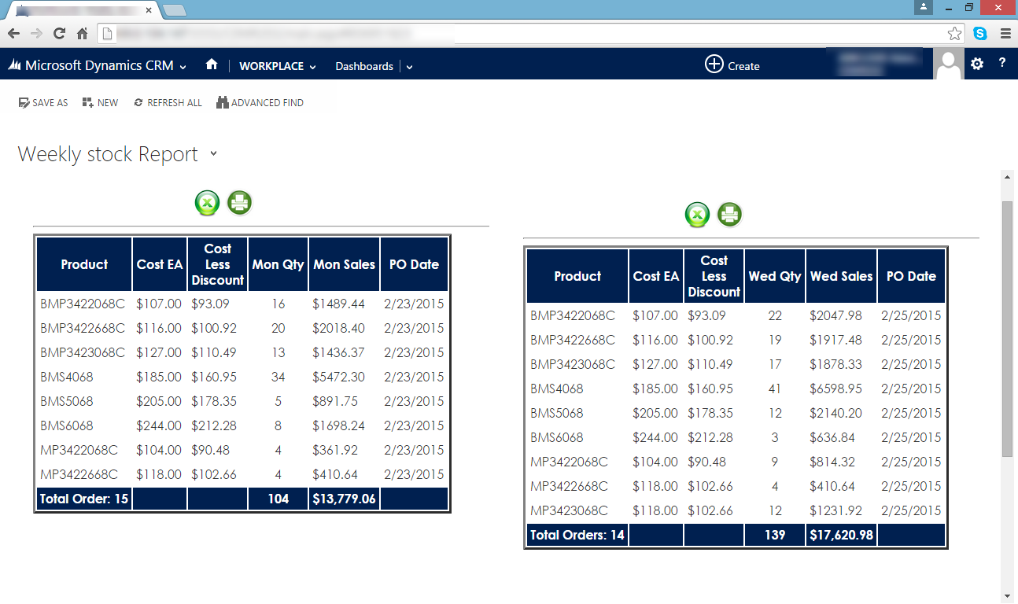Bookmark page with the star icon
The image size is (1018, 604).
point(954,34)
